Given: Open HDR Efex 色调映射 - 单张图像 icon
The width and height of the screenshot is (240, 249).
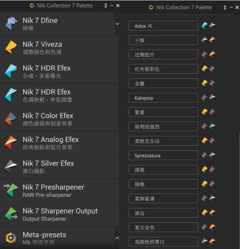Looking at the screenshot, I should (x=11, y=95).
